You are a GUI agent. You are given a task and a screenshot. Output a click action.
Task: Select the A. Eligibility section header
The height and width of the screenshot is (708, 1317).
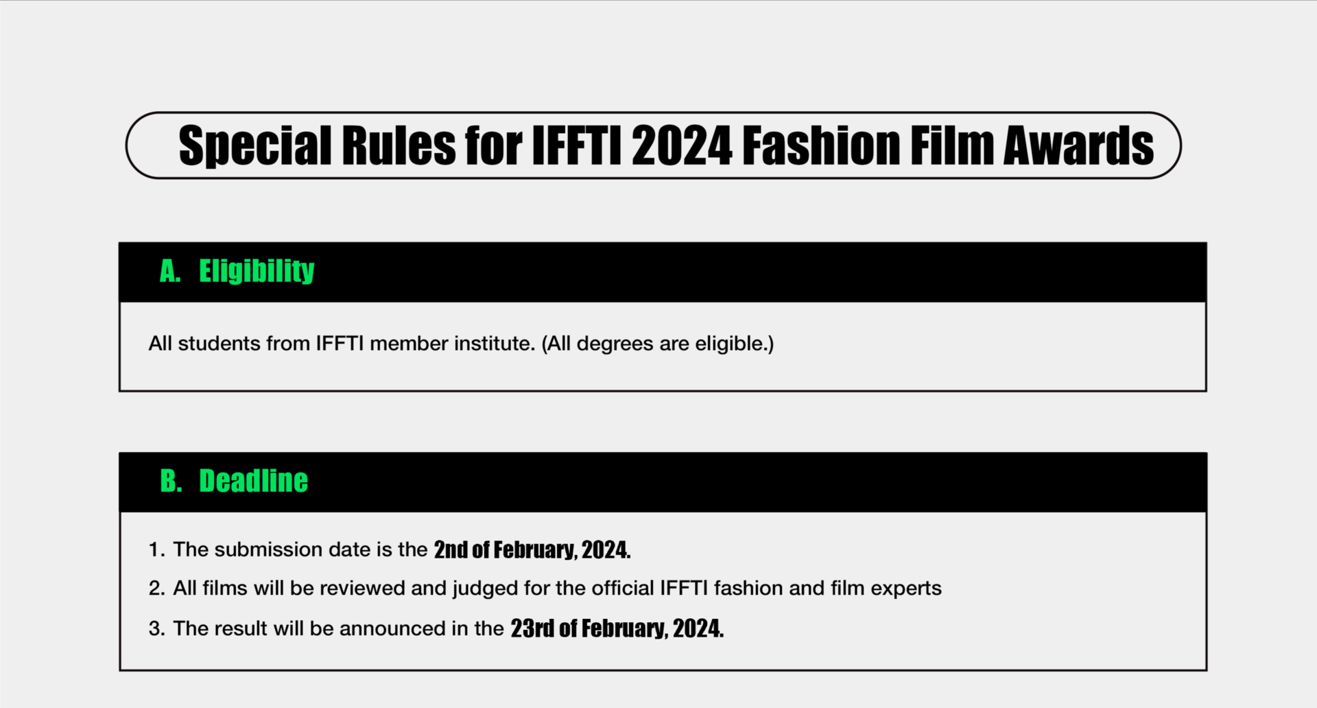[x=663, y=272]
